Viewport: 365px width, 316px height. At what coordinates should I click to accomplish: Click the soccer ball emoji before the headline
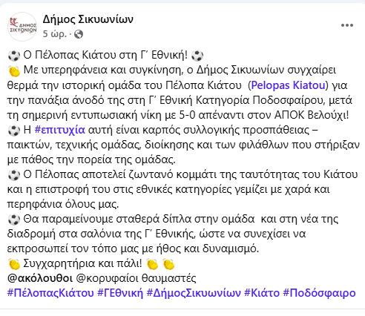tap(14, 56)
